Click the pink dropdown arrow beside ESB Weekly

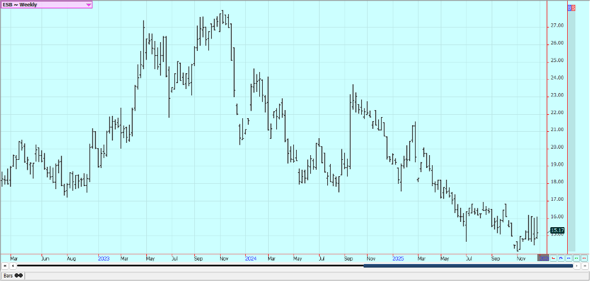88,5
